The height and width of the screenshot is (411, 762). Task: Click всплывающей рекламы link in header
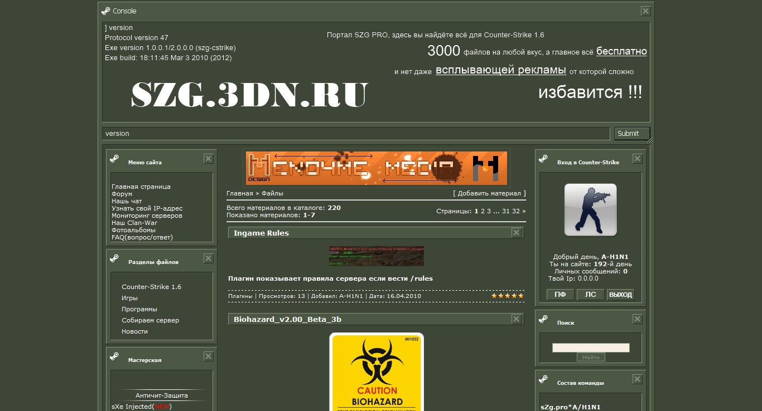[x=501, y=70]
